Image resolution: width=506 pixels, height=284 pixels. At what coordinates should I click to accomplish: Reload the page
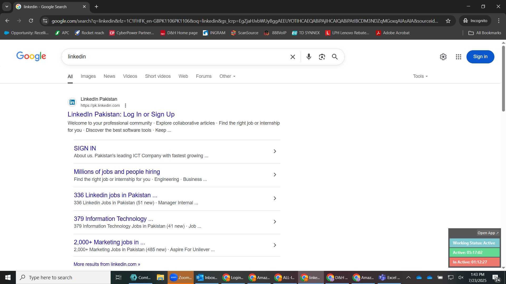point(31,21)
